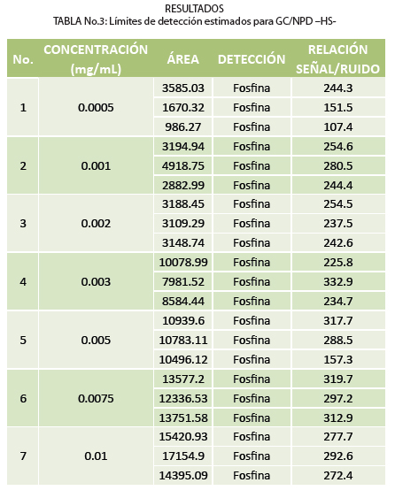The width and height of the screenshot is (395, 498).
Task: Click row number 5 cell
Action: [x=23, y=341]
